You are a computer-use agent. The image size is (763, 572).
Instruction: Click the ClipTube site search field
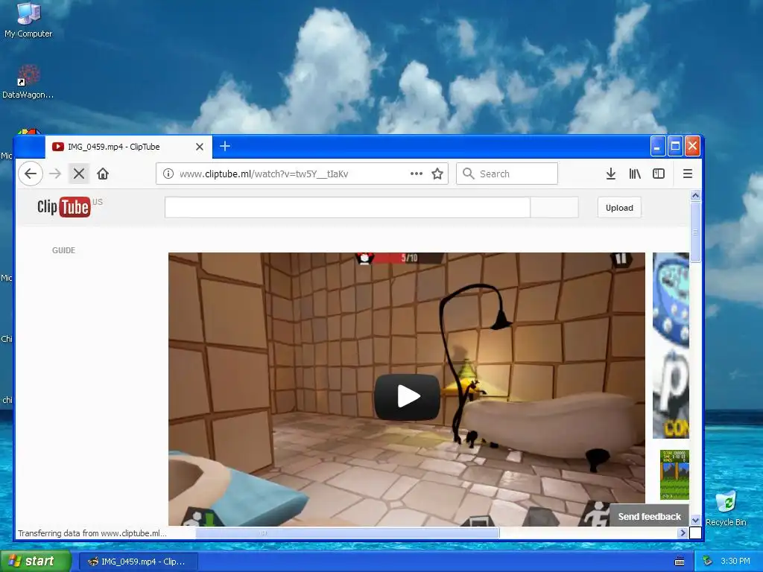347,208
